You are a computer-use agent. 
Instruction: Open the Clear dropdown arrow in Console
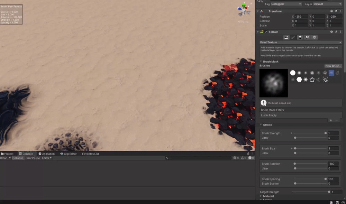9,158
